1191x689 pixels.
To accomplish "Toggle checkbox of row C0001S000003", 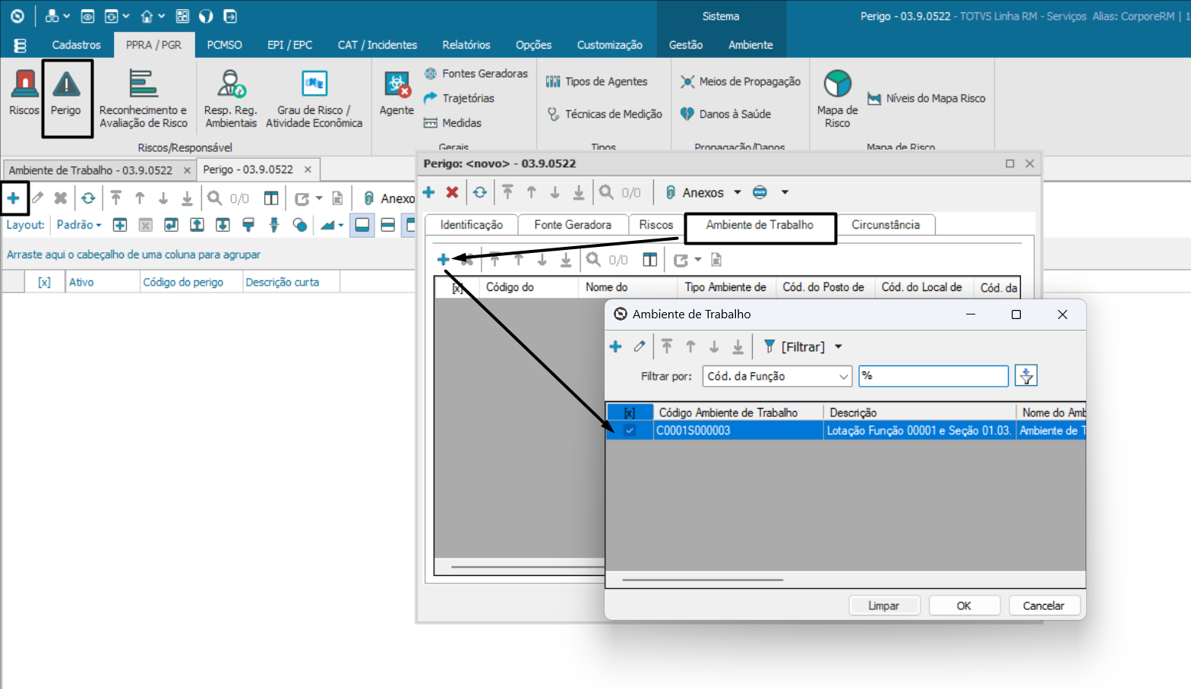I will pyautogui.click(x=630, y=431).
